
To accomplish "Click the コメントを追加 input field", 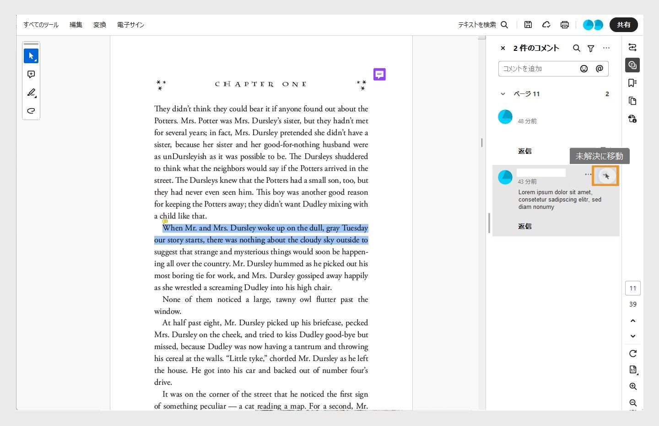I will pyautogui.click(x=553, y=69).
